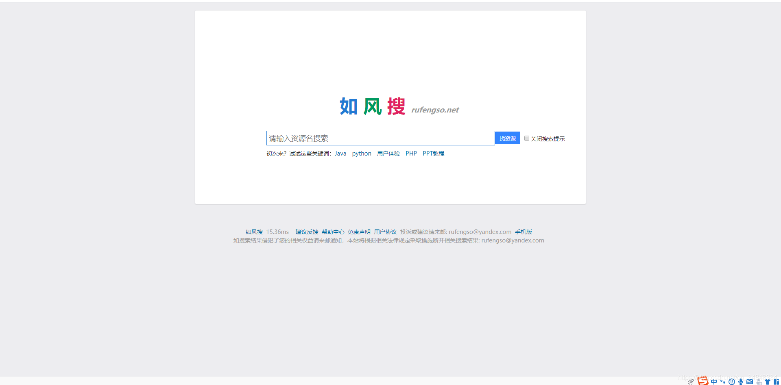Click the rocket icon in the input toolbar

coord(691,382)
